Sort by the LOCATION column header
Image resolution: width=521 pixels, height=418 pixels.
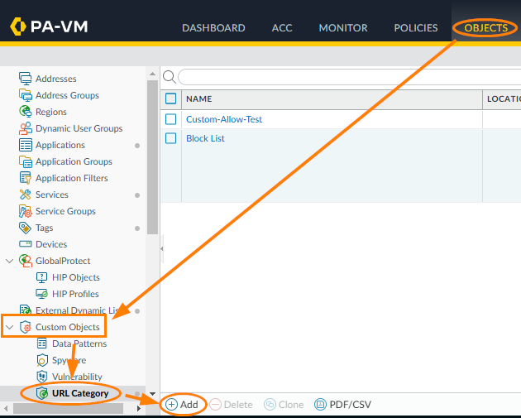click(502, 99)
